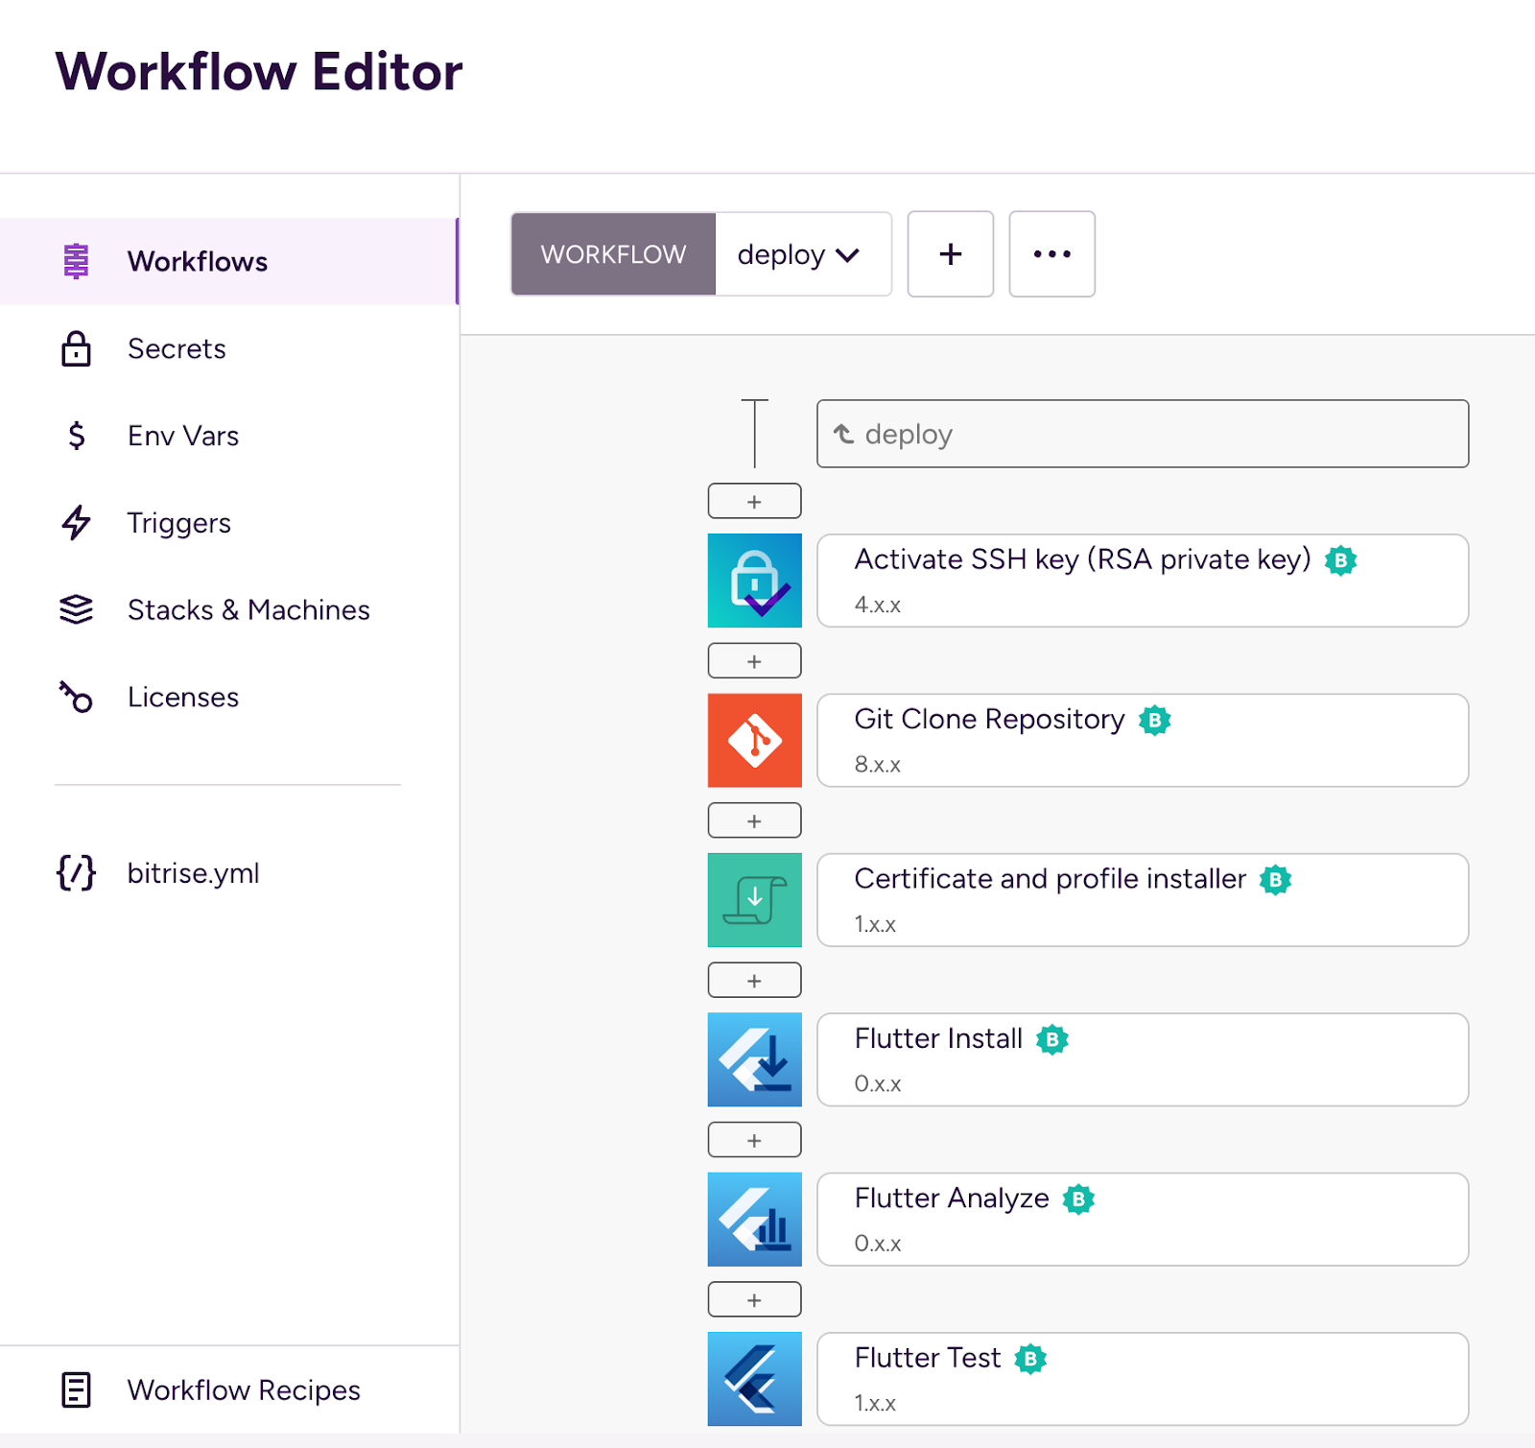Select the Git Clone Repository step icon
1535x1448 pixels.
pos(754,740)
